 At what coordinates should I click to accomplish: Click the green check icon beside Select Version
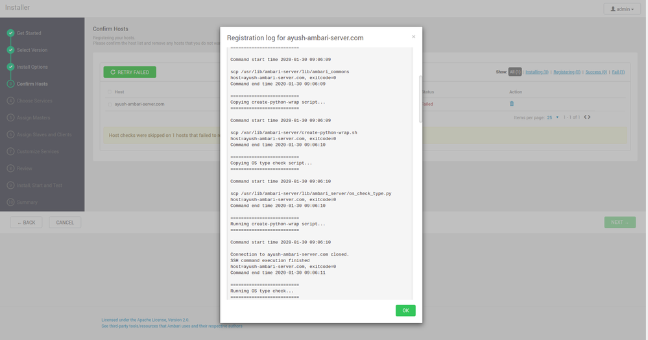tap(11, 50)
